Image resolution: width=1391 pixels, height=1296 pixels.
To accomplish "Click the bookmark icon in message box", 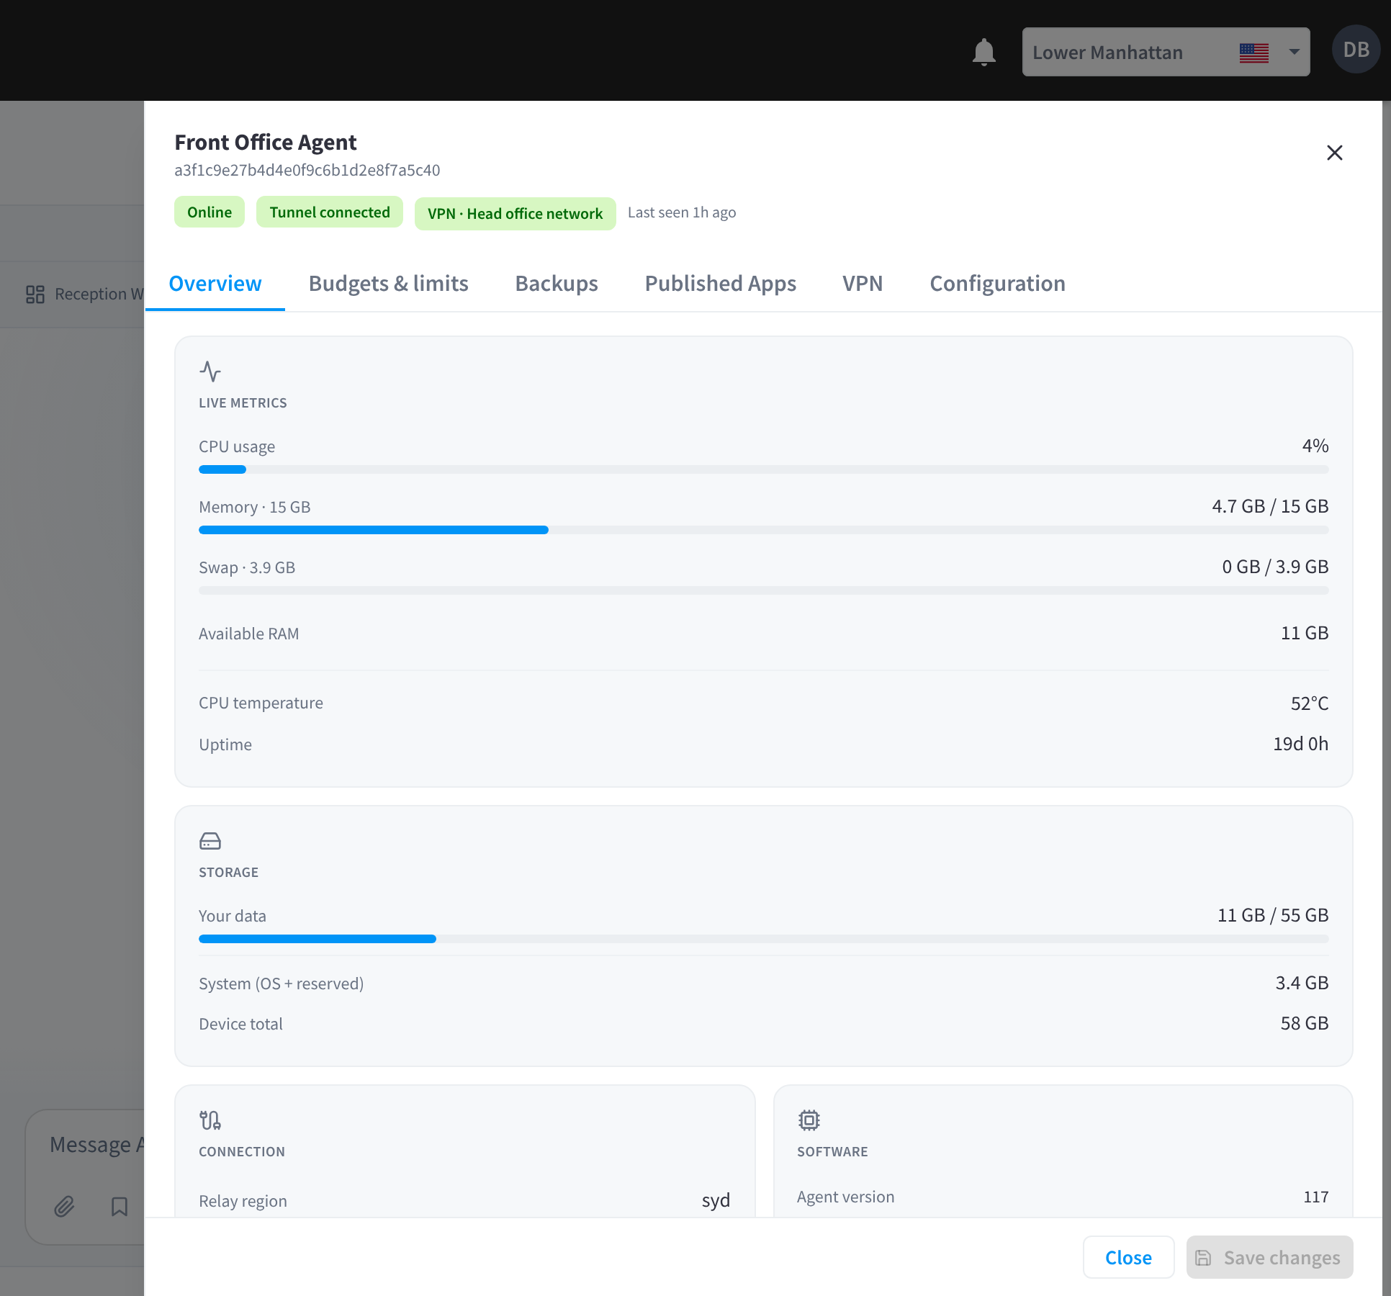I will (x=120, y=1206).
